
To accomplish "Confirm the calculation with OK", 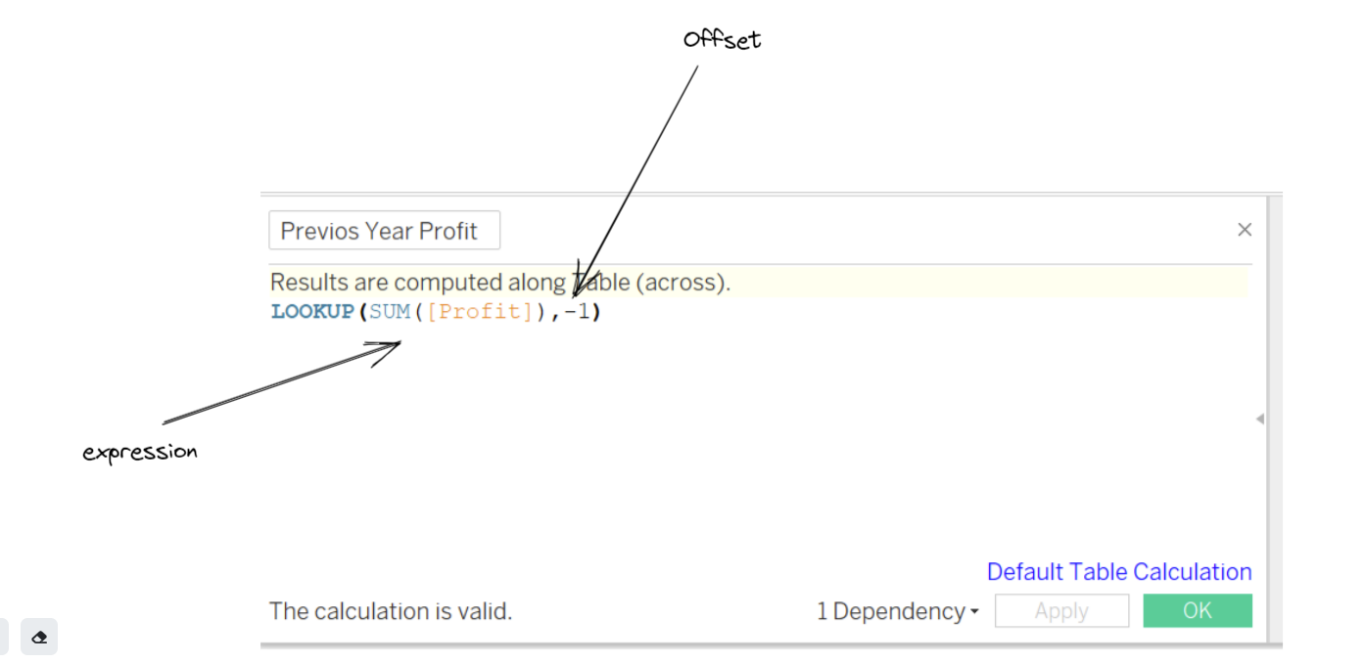I will click(1197, 610).
